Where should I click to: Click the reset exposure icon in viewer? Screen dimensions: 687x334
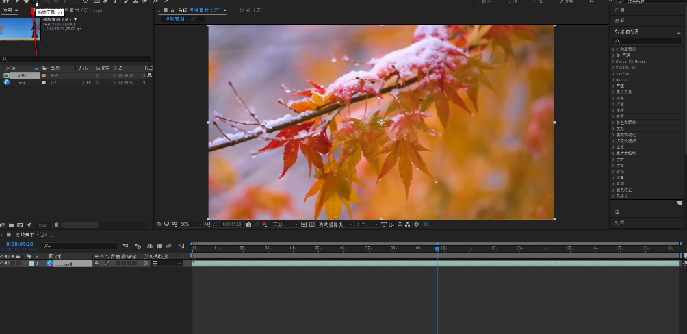[415, 224]
